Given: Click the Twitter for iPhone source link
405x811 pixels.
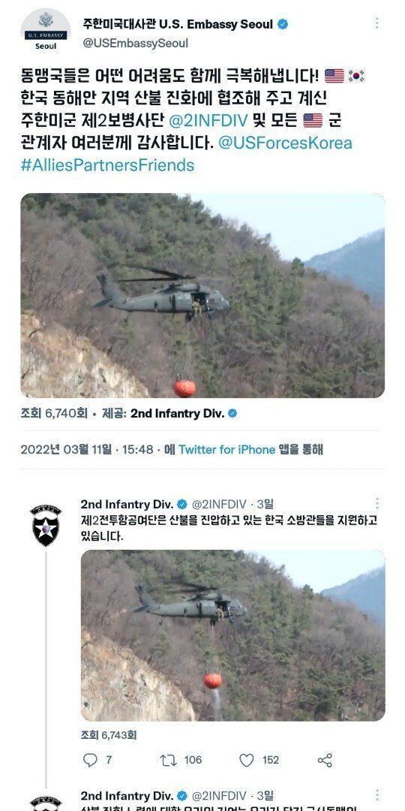Looking at the screenshot, I should point(226,450).
